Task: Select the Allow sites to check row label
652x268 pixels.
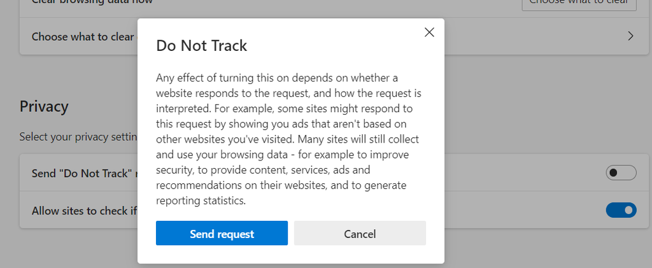Action: click(x=83, y=210)
